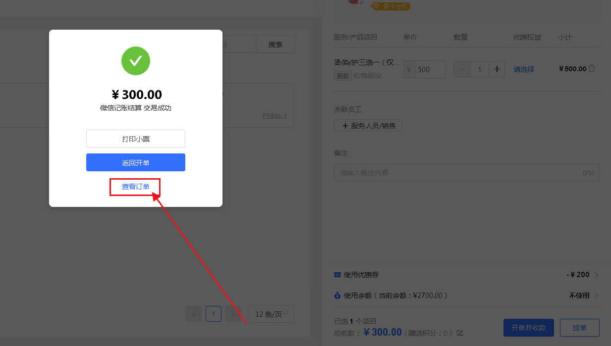Click the 烫/染/护三选一 item name
The height and width of the screenshot is (346, 611).
pyautogui.click(x=367, y=62)
